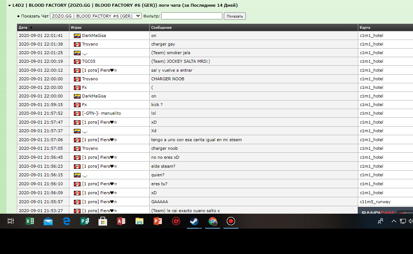Open PowerPoint from the taskbar
This screenshot has height=254, width=413.
tap(158, 221)
